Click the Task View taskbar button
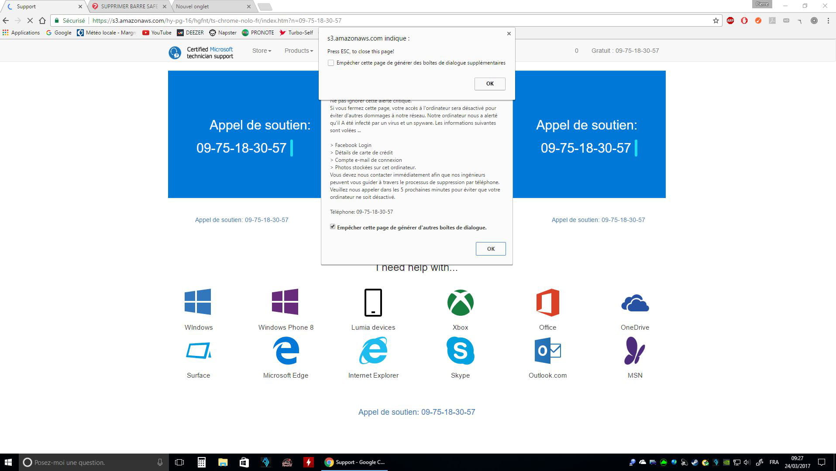This screenshot has width=836, height=471. click(x=179, y=462)
